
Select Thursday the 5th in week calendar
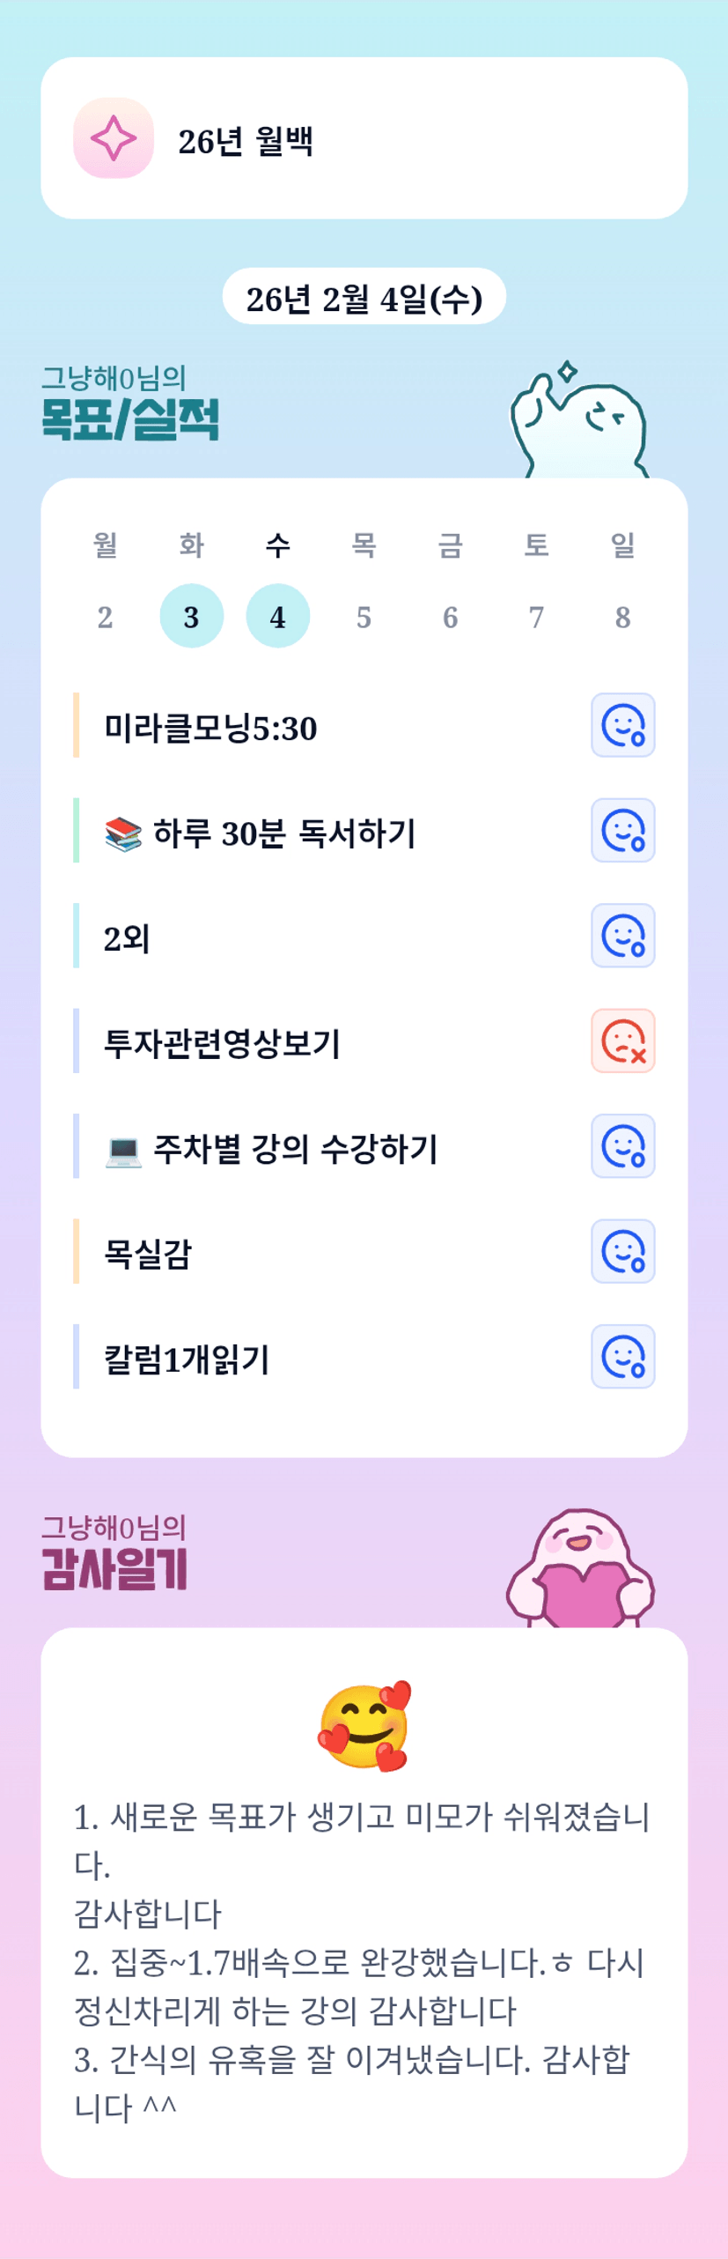(364, 616)
